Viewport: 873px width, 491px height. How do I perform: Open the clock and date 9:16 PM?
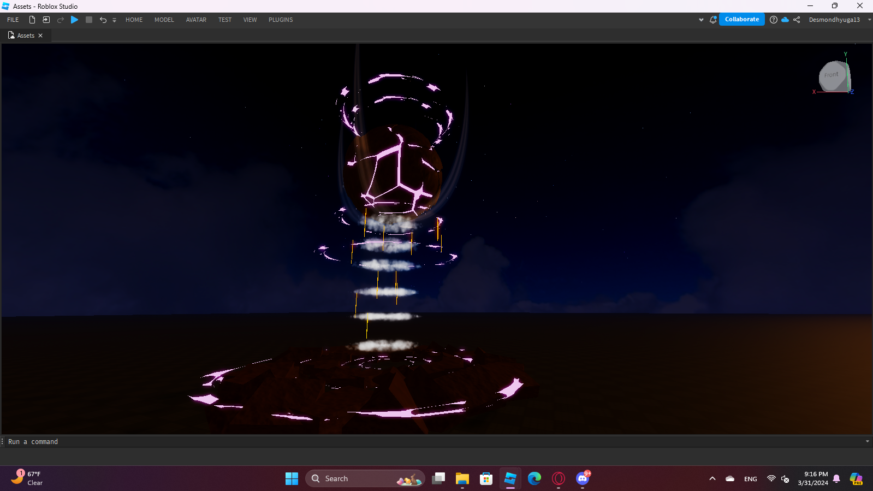click(x=813, y=478)
